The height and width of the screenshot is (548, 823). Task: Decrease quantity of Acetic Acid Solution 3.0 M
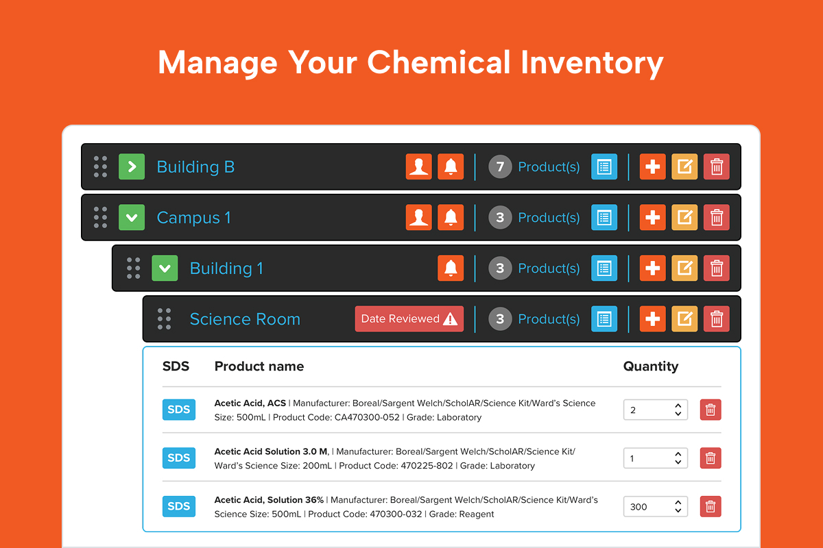click(678, 462)
